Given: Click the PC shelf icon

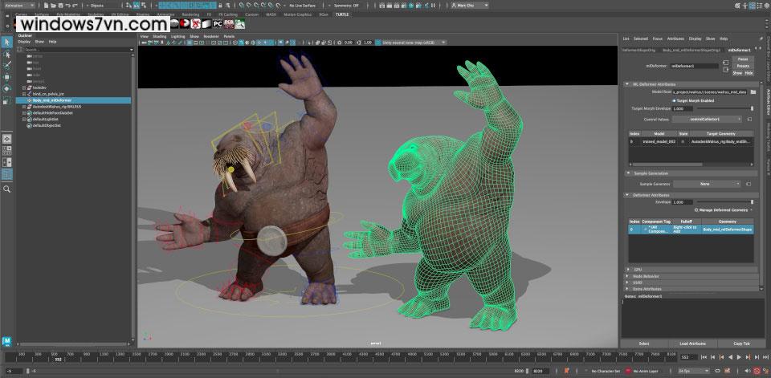Looking at the screenshot, I should 217,24.
